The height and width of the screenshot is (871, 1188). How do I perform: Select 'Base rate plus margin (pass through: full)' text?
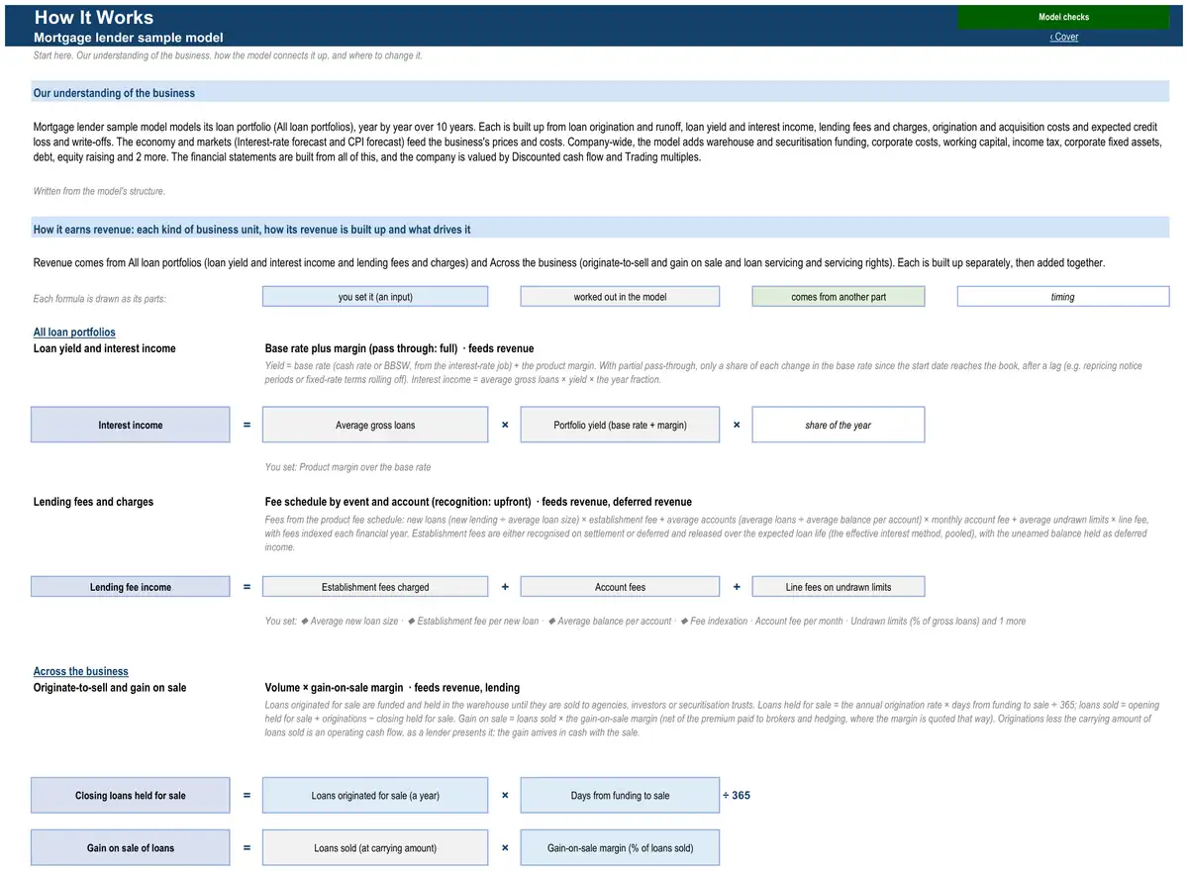point(361,348)
